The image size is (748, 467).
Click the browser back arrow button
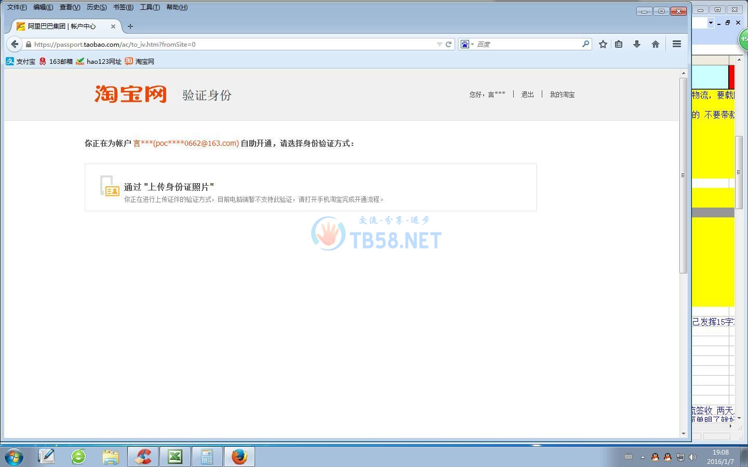click(x=15, y=44)
